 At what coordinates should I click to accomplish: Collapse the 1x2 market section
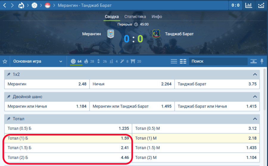255,75
